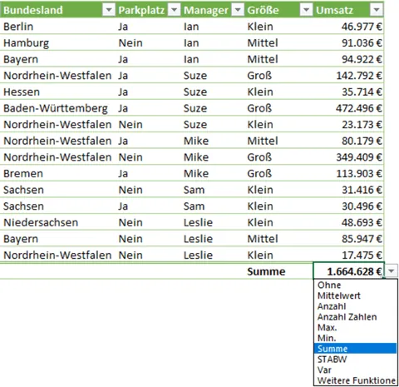
Task: Select the 30.496 € cell
Action: pos(348,206)
